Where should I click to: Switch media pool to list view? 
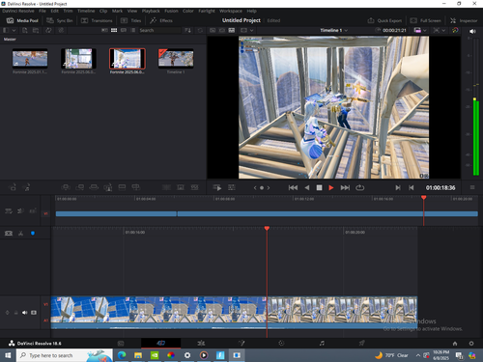(133, 30)
